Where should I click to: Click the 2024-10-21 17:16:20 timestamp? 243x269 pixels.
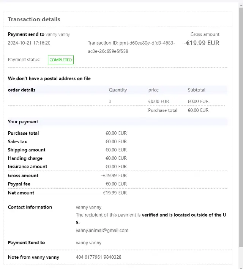coord(29,43)
